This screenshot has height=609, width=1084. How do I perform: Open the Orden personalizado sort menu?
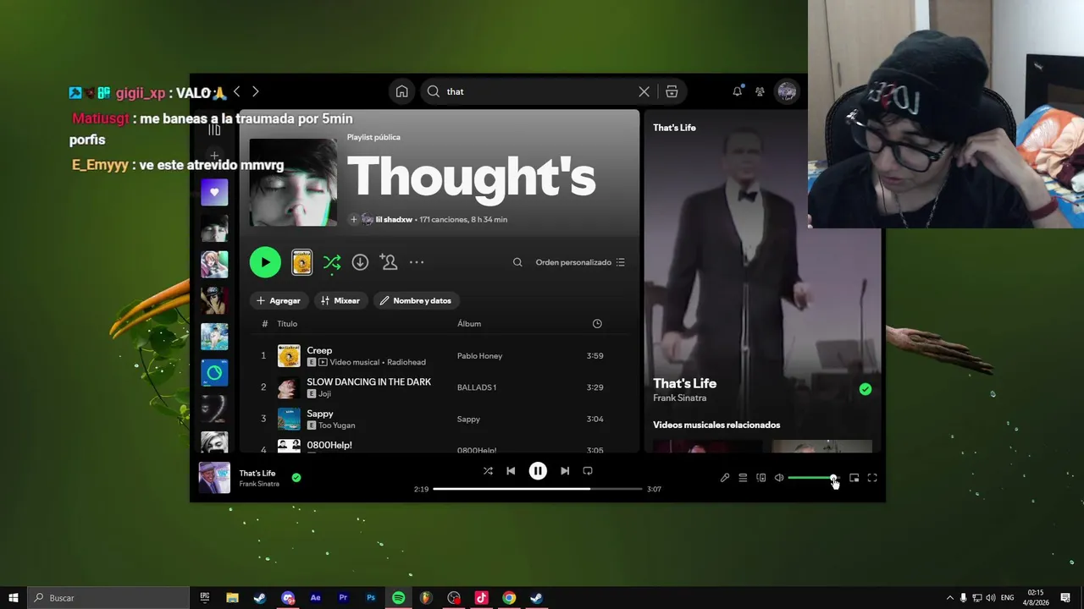tap(580, 262)
